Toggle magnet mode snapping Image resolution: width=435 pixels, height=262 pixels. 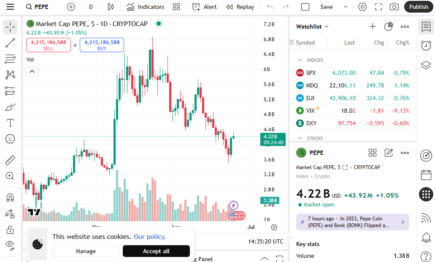click(10, 198)
